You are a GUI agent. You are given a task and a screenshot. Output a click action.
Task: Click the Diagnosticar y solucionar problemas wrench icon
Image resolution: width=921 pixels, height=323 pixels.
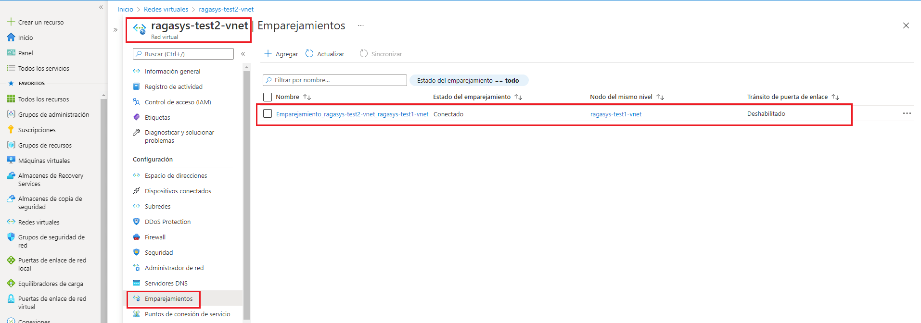click(x=137, y=133)
